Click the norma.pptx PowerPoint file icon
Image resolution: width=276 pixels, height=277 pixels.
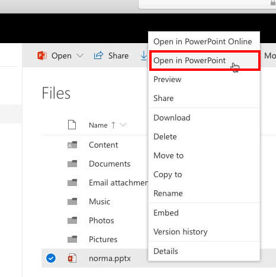tap(72, 258)
